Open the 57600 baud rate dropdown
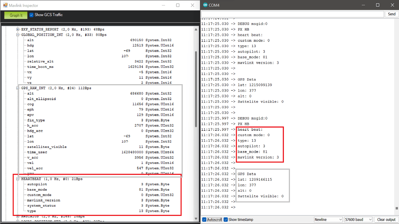This screenshot has height=224, width=399. [x=358, y=219]
